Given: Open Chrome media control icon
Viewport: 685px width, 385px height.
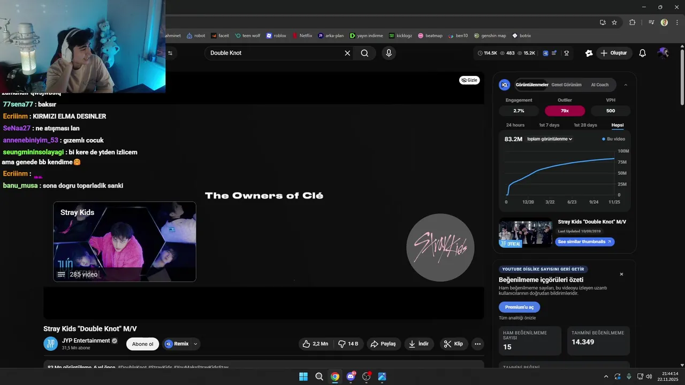Looking at the screenshot, I should [651, 22].
